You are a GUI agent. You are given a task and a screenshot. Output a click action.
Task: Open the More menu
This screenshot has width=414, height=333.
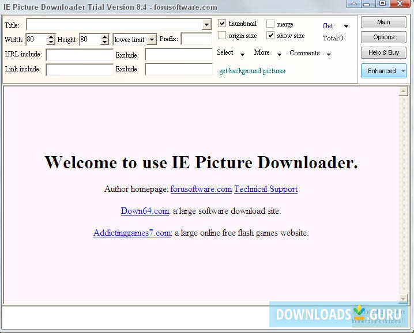tap(262, 52)
